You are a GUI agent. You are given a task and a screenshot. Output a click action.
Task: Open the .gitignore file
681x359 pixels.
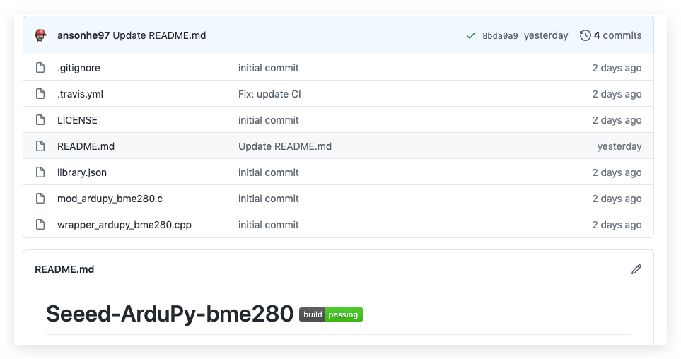tap(78, 68)
